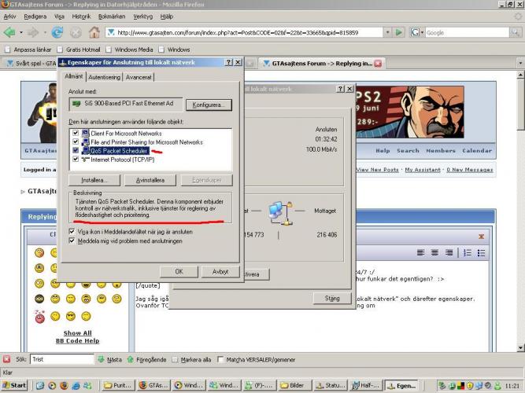This screenshot has height=393, width=525.
Task: Click the Avbryt button
Action: pos(214,270)
